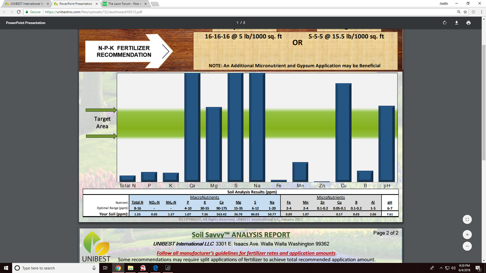Click the red manufacturer's guidelines text
The width and height of the screenshot is (486, 273).
click(247, 253)
